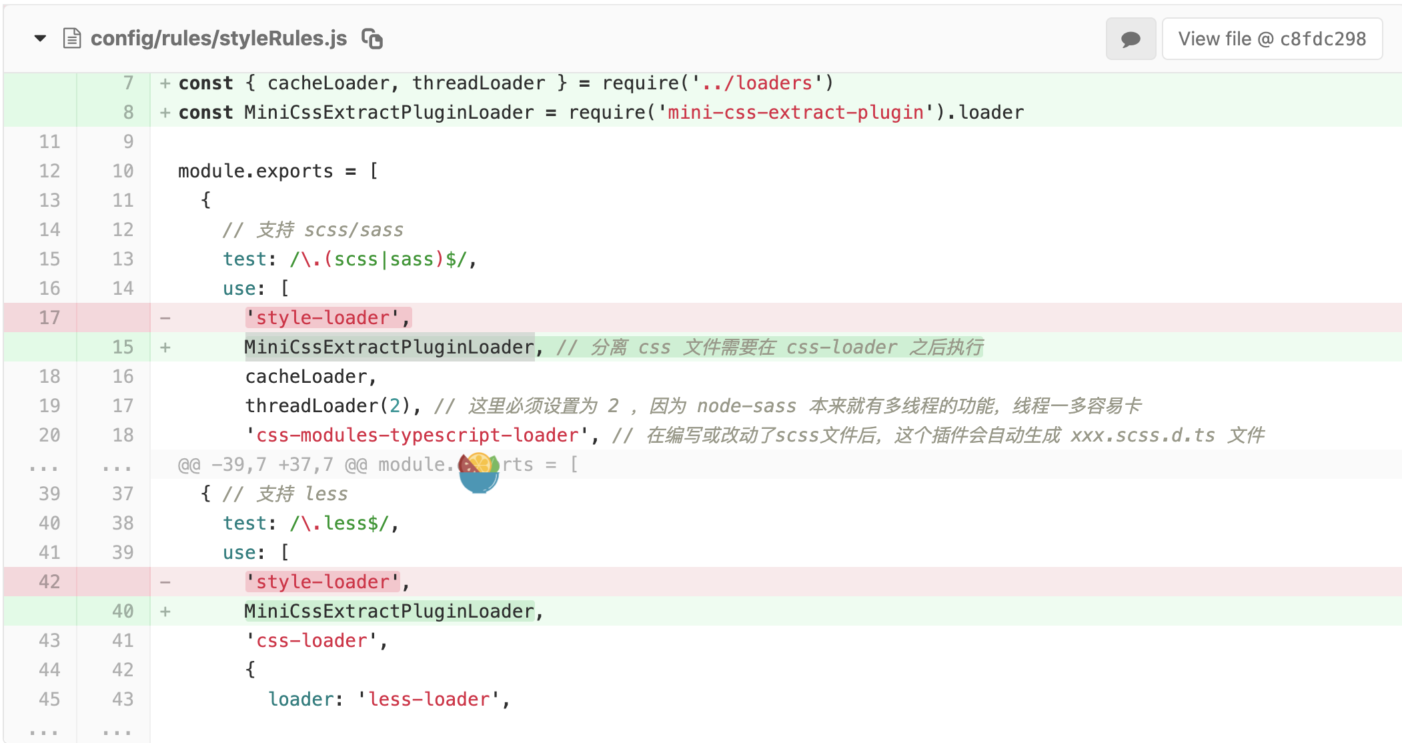Select old line number 45
1402x743 pixels.
point(49,700)
